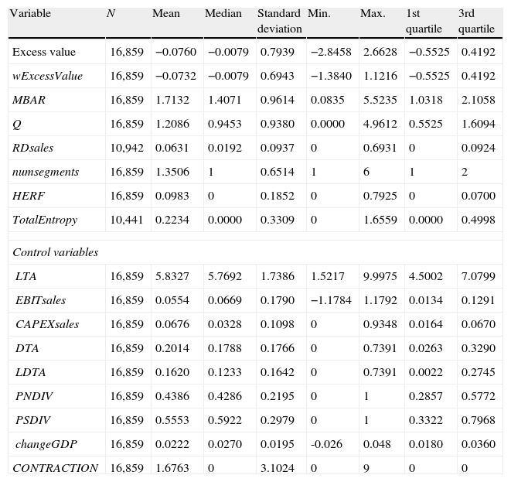The height and width of the screenshot is (482, 511).
Task: Click the changeGDP row label
Action: [46, 444]
